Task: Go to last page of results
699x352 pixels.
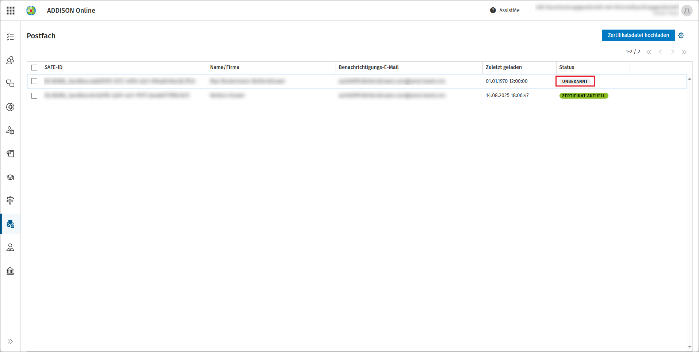Action: pos(684,52)
